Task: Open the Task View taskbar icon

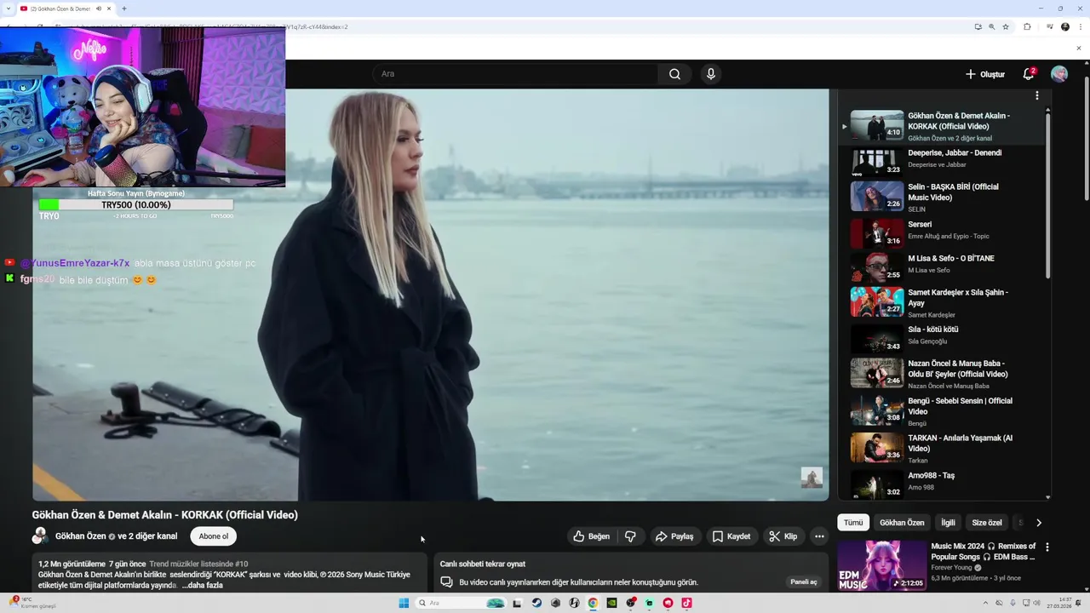Action: (x=517, y=603)
